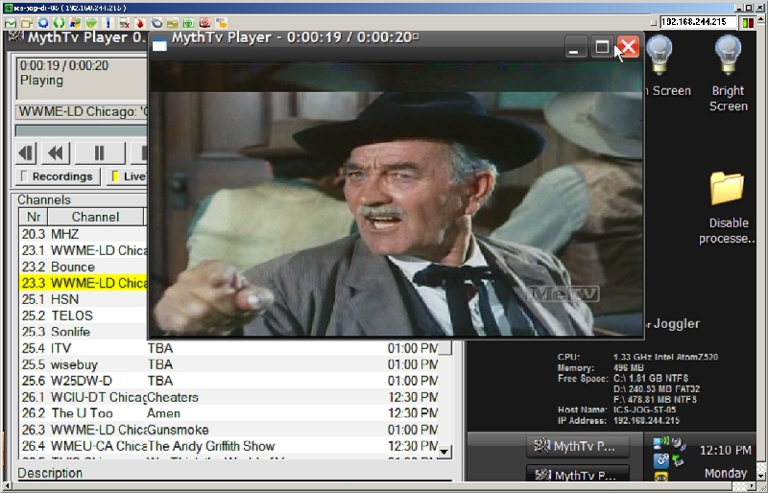Click the safely remove hardware tray icon
The height and width of the screenshot is (493, 768).
pos(679,459)
